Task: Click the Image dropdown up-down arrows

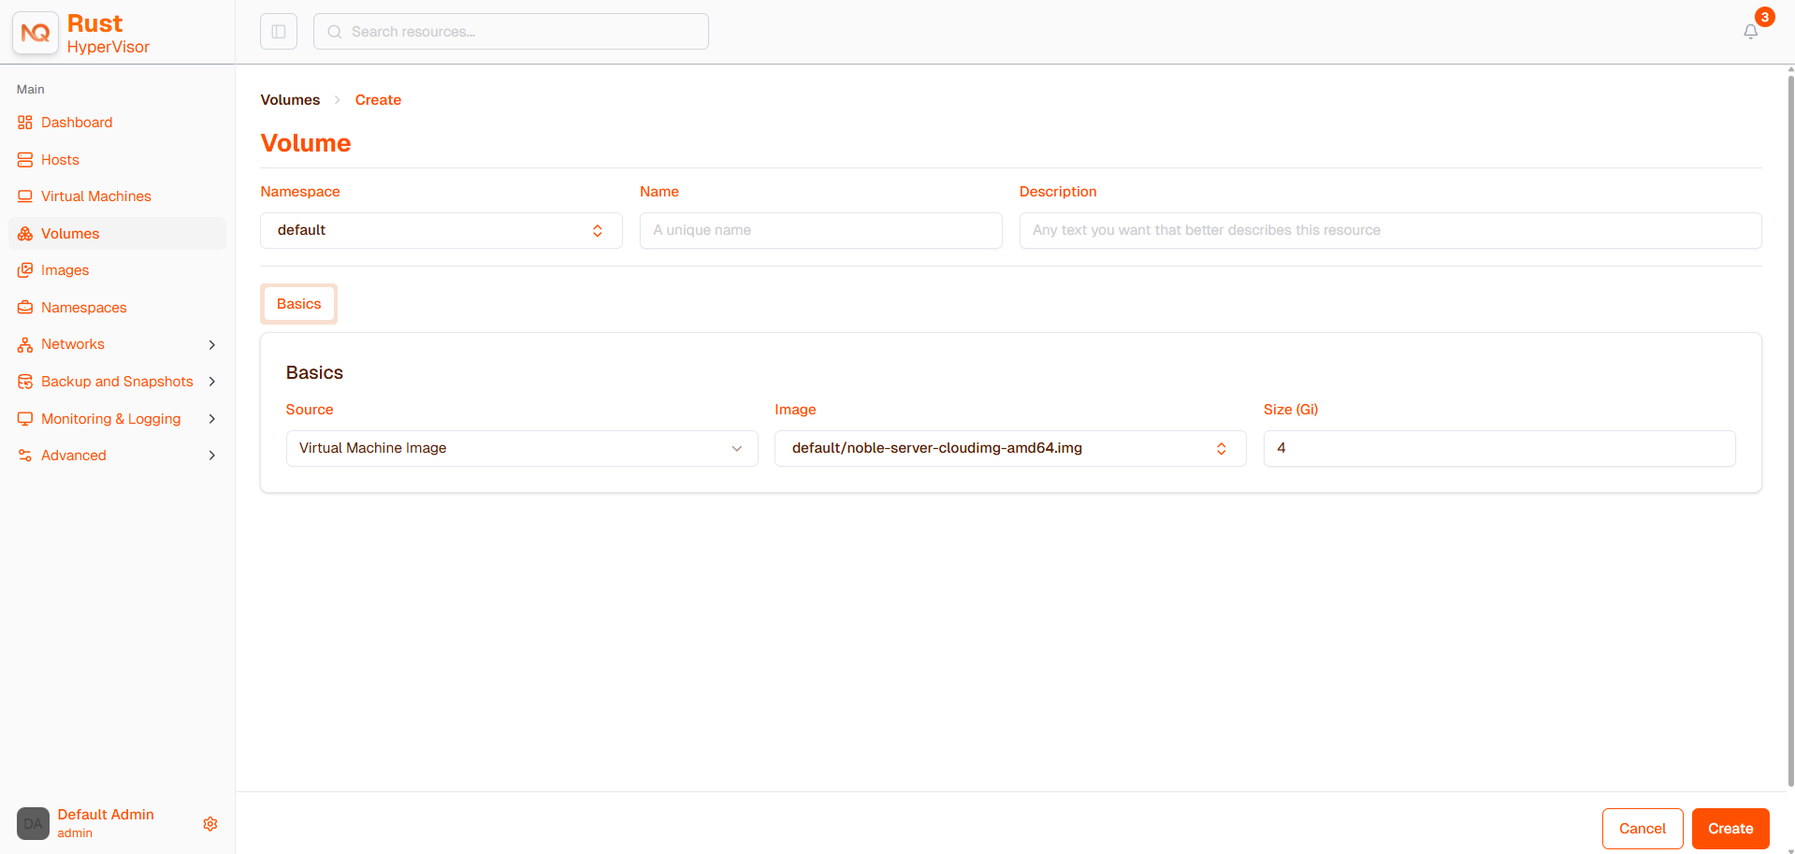Action: [x=1221, y=449]
